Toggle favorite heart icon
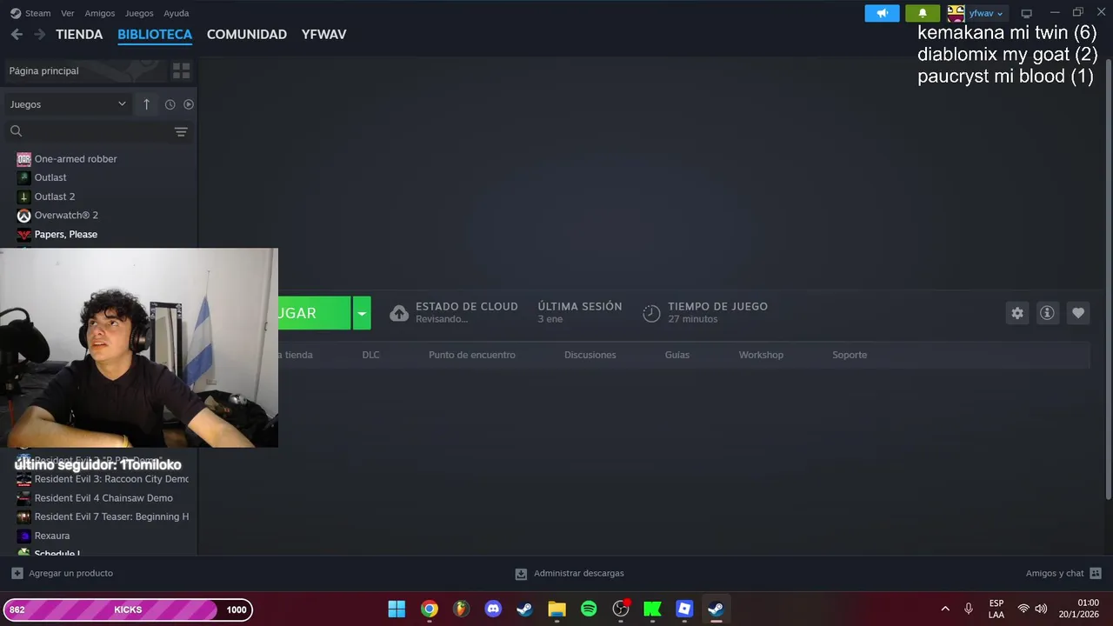Viewport: 1113px width, 626px height. (x=1078, y=313)
